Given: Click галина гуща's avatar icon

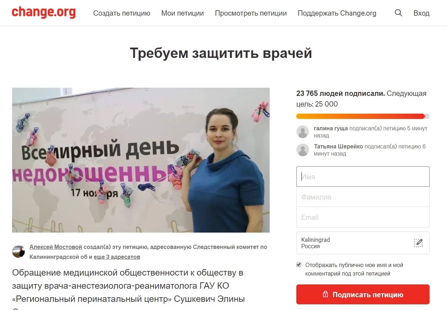Looking at the screenshot, I should (303, 132).
